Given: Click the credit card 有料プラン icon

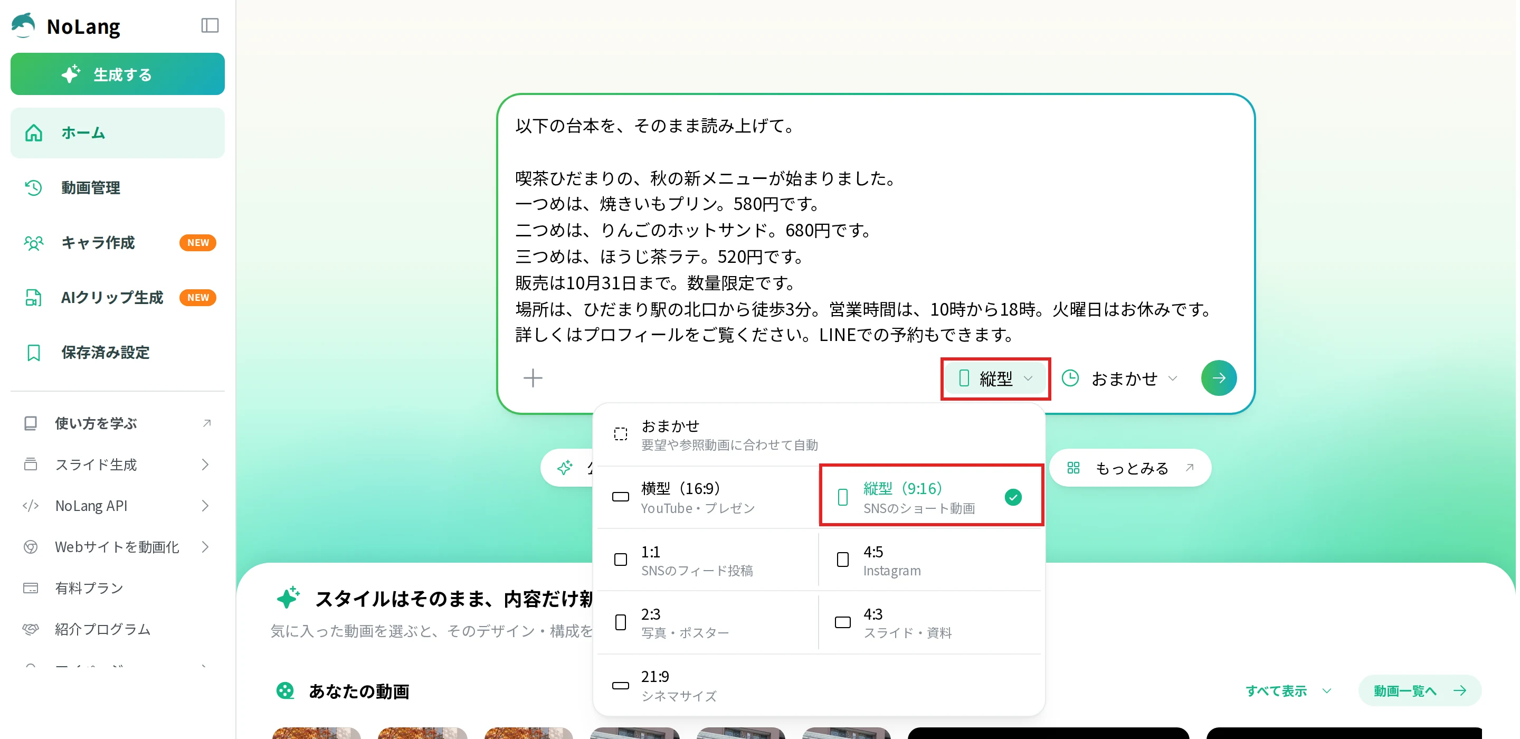Looking at the screenshot, I should pos(31,588).
